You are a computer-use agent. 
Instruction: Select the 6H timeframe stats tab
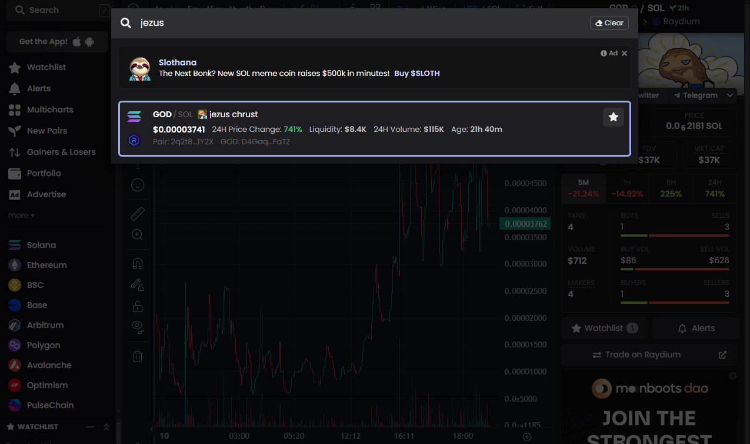coord(671,188)
